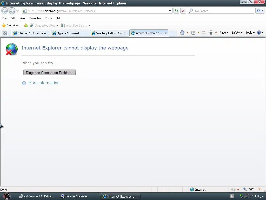The height and width of the screenshot is (200, 266).
Task: Go to the Home page icon
Action: [x=182, y=33]
